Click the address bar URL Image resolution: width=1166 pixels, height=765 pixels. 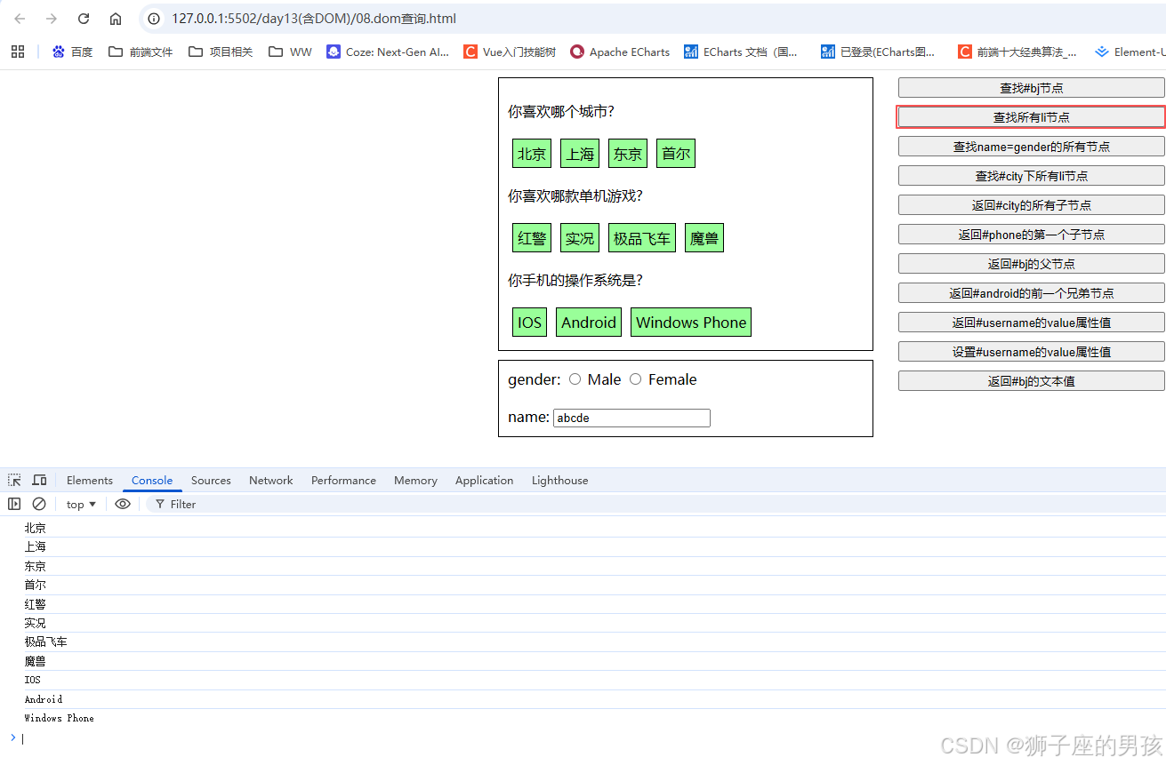[314, 19]
